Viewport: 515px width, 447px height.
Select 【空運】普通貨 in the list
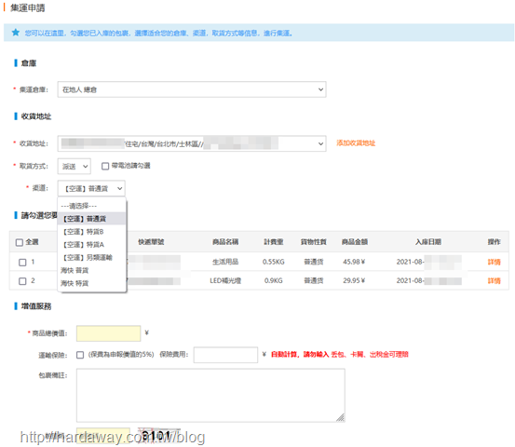(x=91, y=219)
